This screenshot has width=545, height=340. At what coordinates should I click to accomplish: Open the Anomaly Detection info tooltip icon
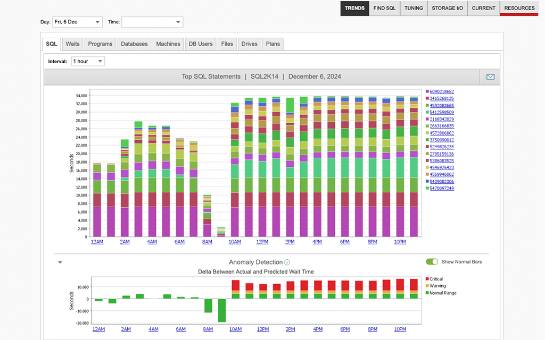[x=286, y=262]
